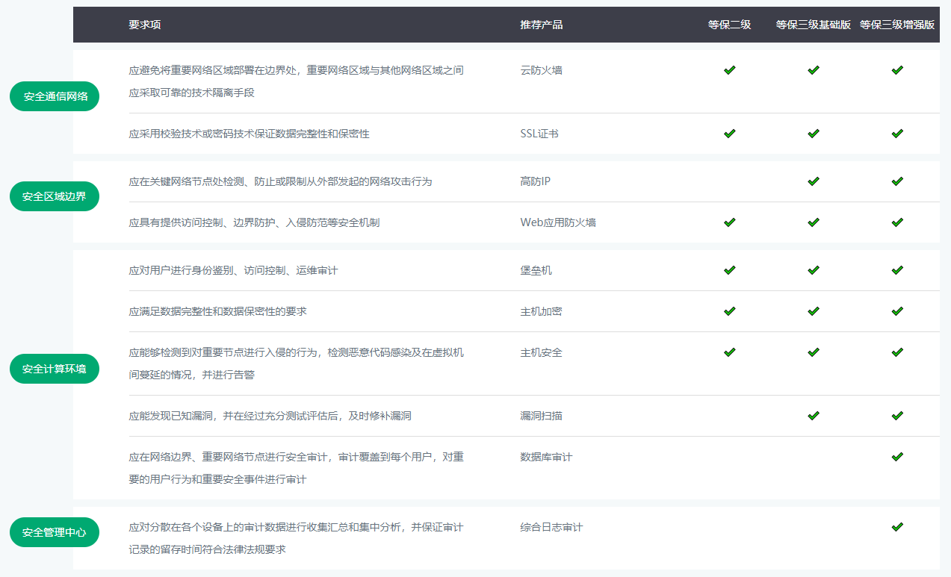Click the SSL证书 product name
The image size is (951, 577).
[x=539, y=134]
